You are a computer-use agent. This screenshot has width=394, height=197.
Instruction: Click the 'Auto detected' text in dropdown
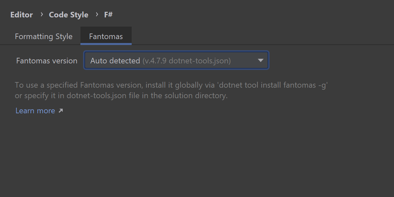point(115,61)
